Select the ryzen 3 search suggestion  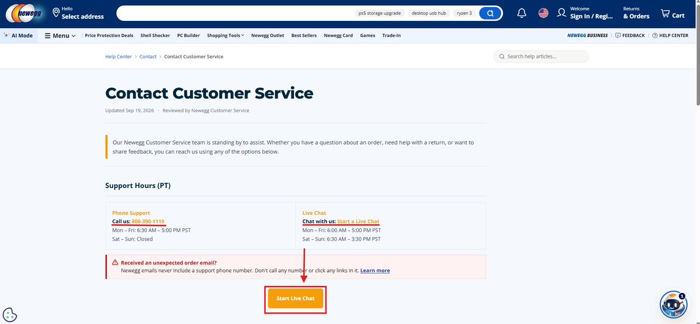point(464,13)
